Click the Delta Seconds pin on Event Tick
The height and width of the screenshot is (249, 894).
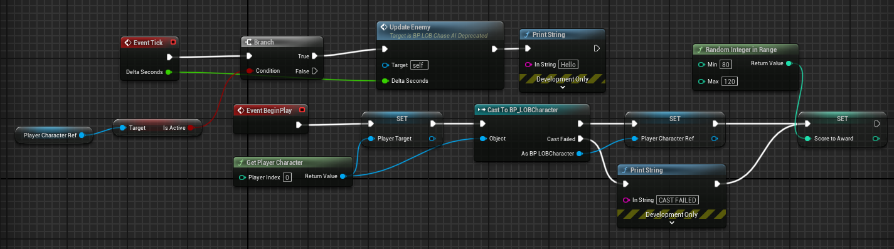[x=168, y=72]
